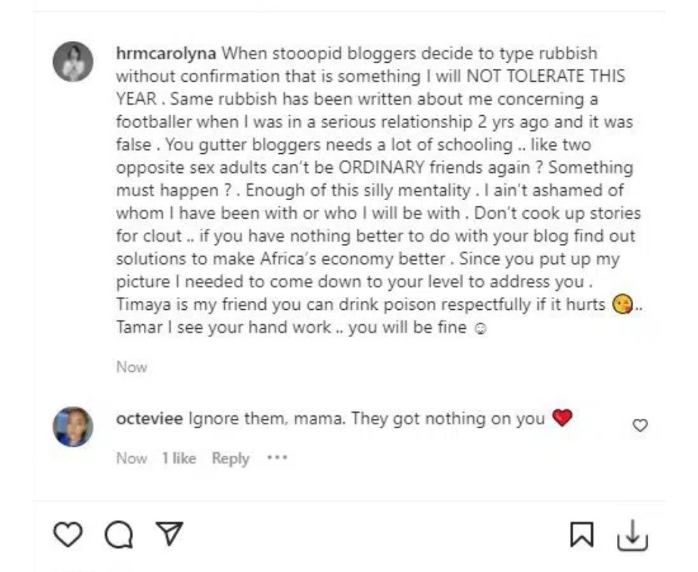Reply to octeviee's comment
The height and width of the screenshot is (572, 698).
pyautogui.click(x=230, y=458)
